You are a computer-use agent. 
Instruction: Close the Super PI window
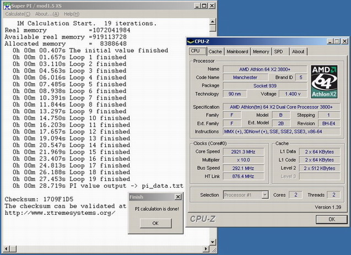(x=212, y=6)
